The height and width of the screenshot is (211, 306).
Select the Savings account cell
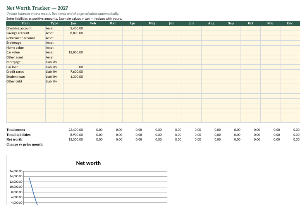(26, 33)
